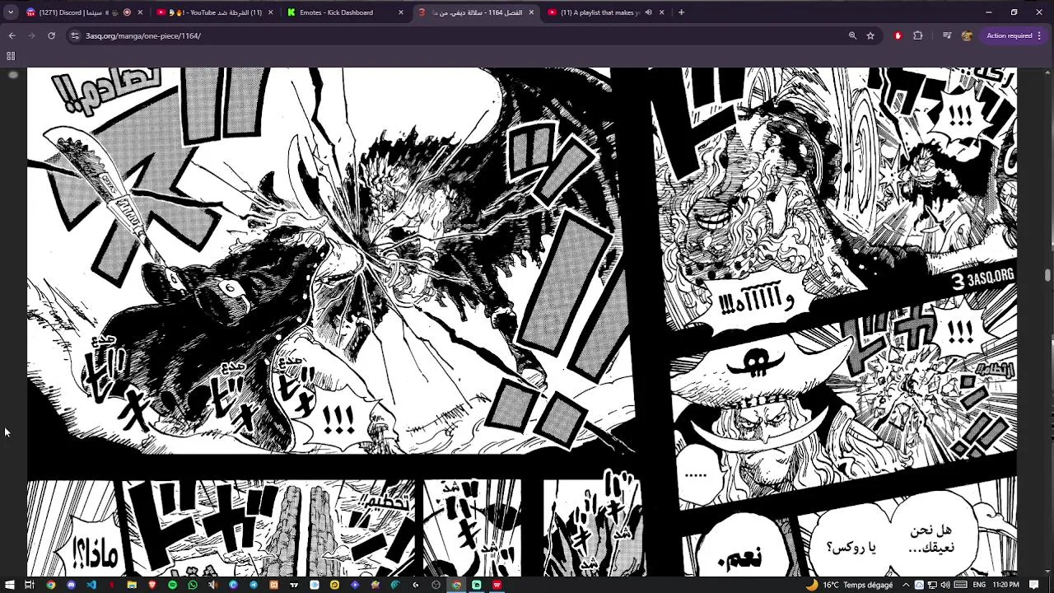
Task: Open the browser profile avatar
Action: [967, 35]
